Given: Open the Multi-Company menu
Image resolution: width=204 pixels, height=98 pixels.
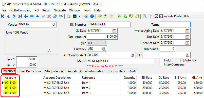Looking at the screenshot, I should (x=21, y=10).
